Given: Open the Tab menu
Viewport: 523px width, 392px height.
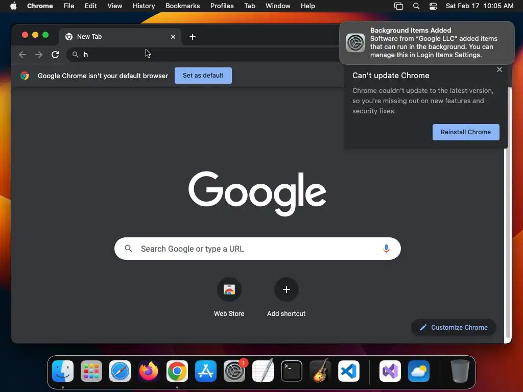Looking at the screenshot, I should click(249, 6).
